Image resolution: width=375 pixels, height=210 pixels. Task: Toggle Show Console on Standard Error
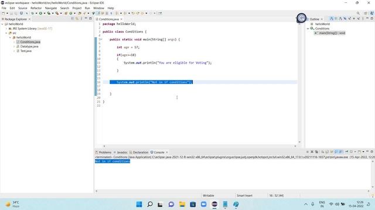coord(341,152)
